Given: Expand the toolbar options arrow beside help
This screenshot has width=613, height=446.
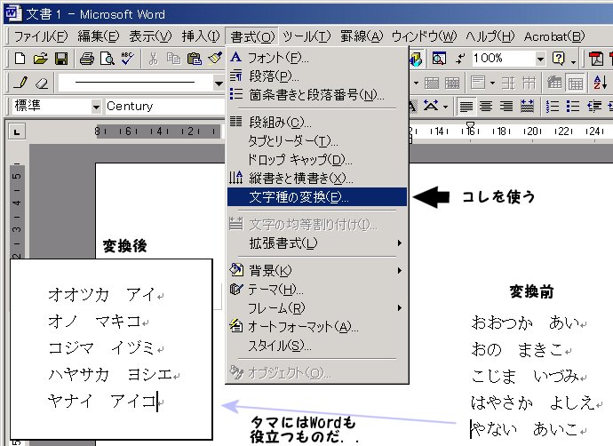Looking at the screenshot, I should coord(574,62).
